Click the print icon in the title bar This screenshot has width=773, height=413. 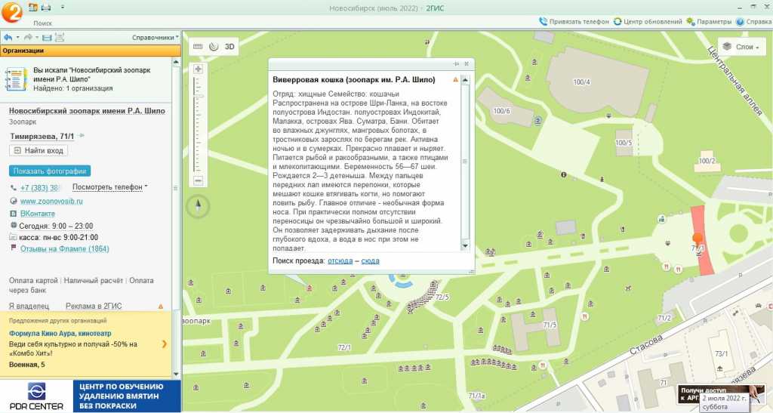pyautogui.click(x=46, y=7)
